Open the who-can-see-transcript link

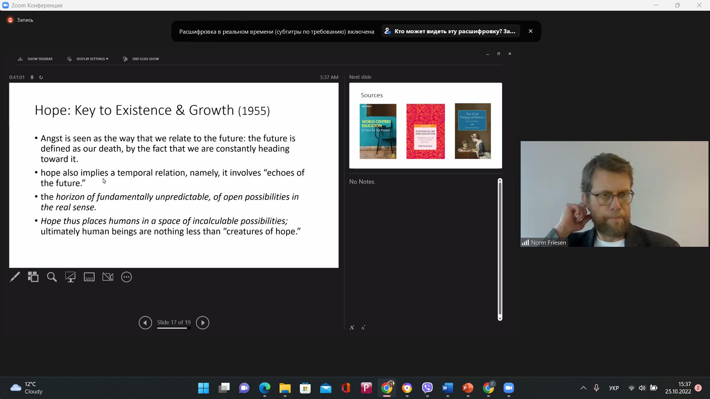[451, 31]
